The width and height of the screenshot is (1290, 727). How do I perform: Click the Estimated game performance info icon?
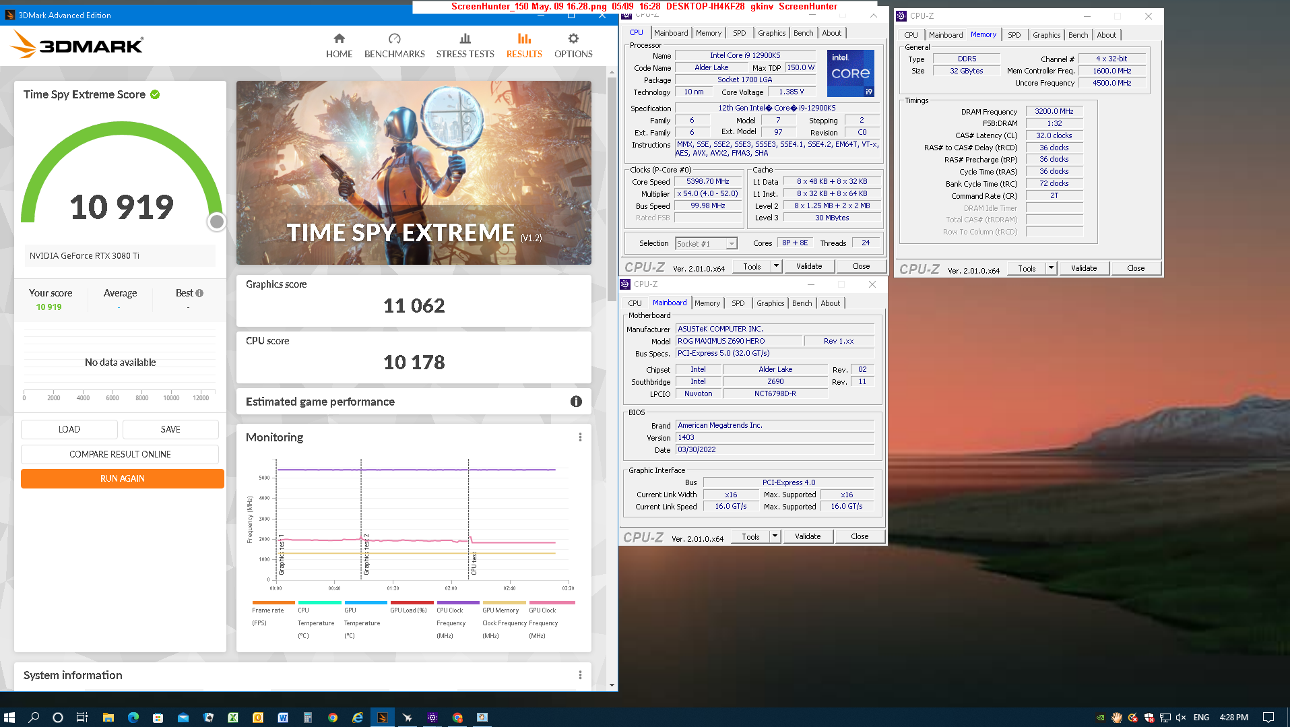pos(576,402)
